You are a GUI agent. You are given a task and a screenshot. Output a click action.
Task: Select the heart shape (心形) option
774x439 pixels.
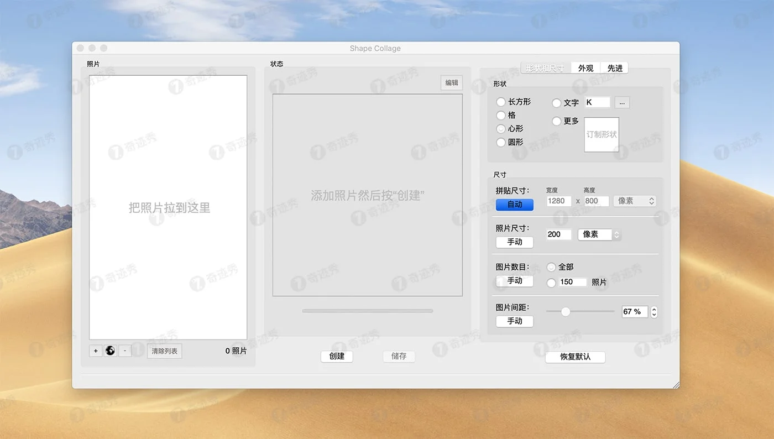(x=500, y=128)
